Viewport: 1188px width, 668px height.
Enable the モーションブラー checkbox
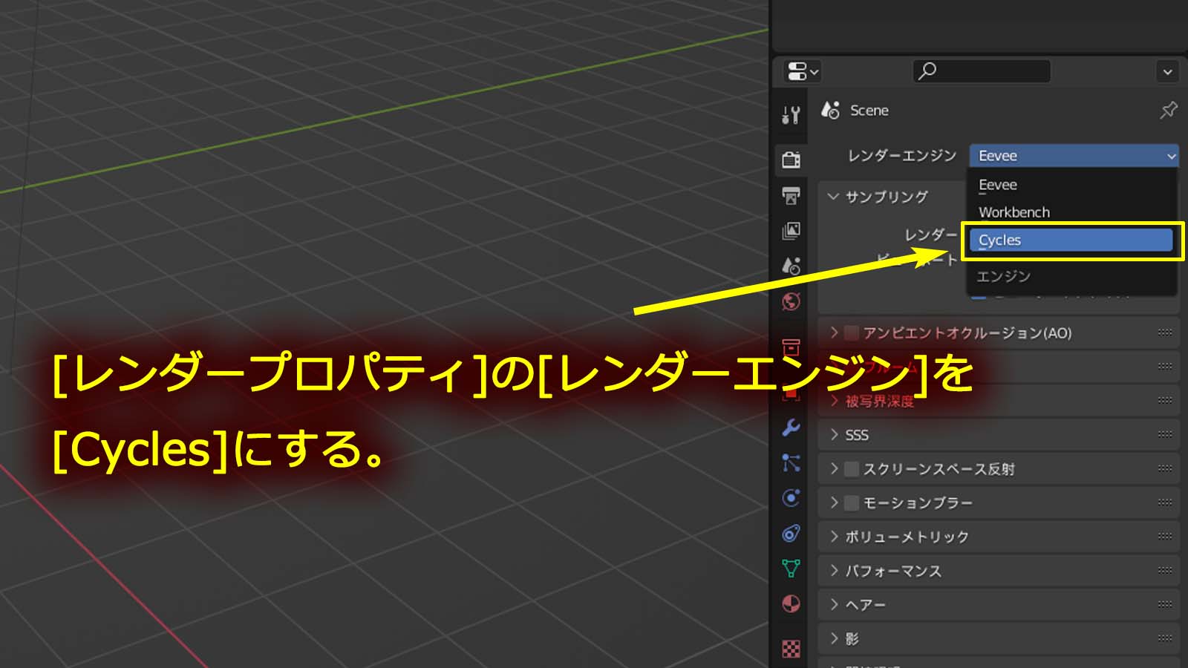click(852, 502)
